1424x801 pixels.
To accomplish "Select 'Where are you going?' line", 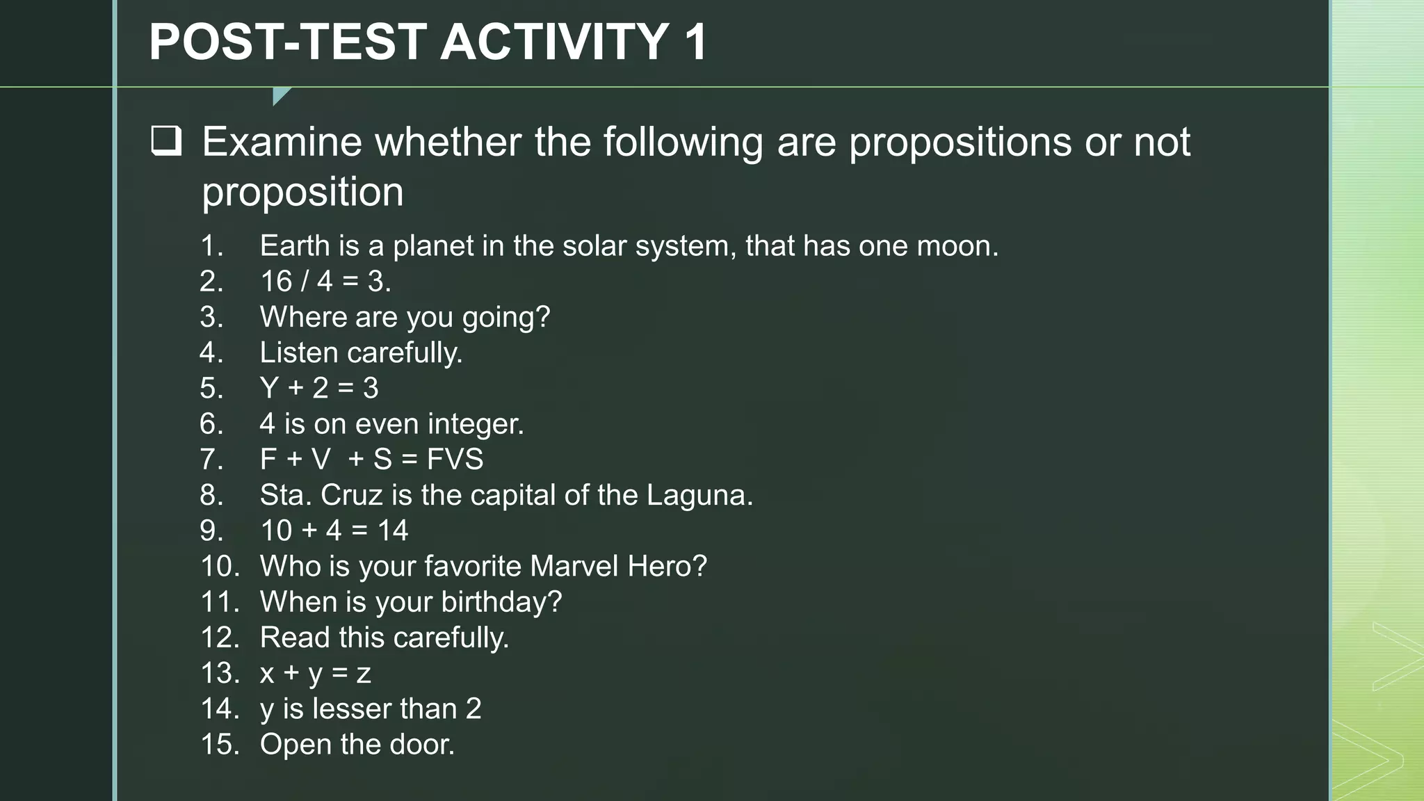I will pos(405,317).
